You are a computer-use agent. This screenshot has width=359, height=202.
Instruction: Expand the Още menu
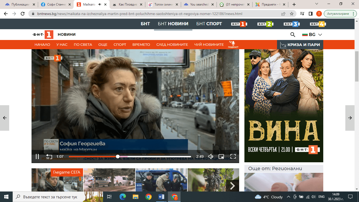(103, 44)
